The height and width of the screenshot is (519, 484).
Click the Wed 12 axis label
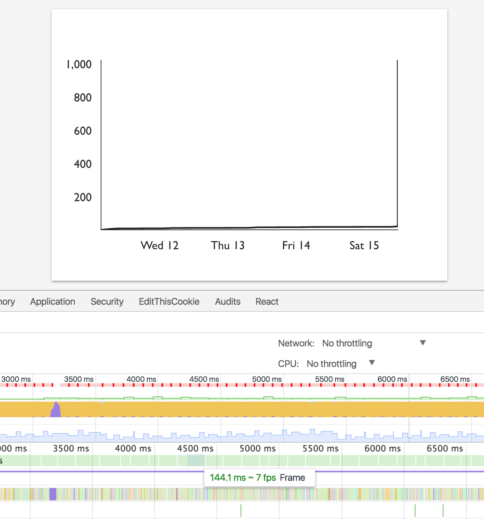click(160, 245)
